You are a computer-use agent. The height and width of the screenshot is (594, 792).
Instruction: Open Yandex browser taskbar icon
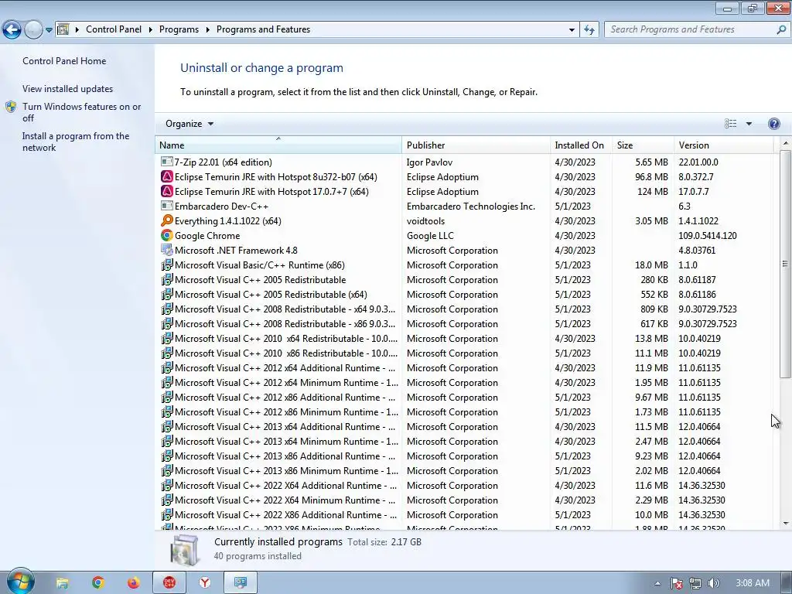coord(204,583)
